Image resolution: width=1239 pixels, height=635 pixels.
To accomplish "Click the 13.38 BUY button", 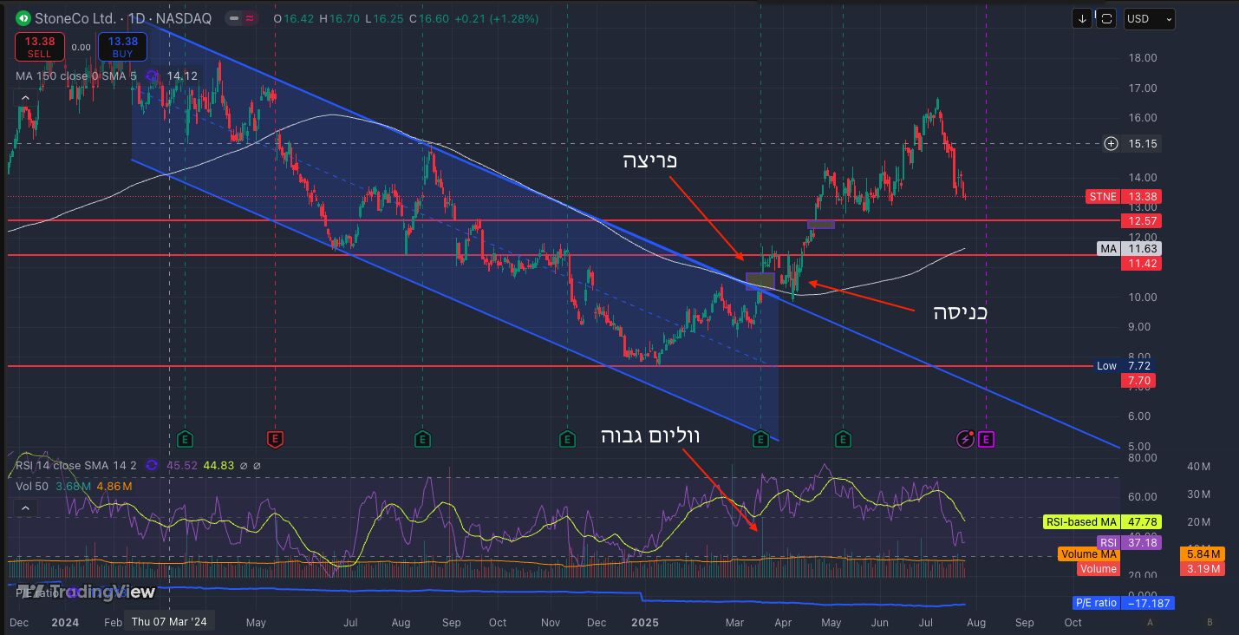I will [122, 47].
